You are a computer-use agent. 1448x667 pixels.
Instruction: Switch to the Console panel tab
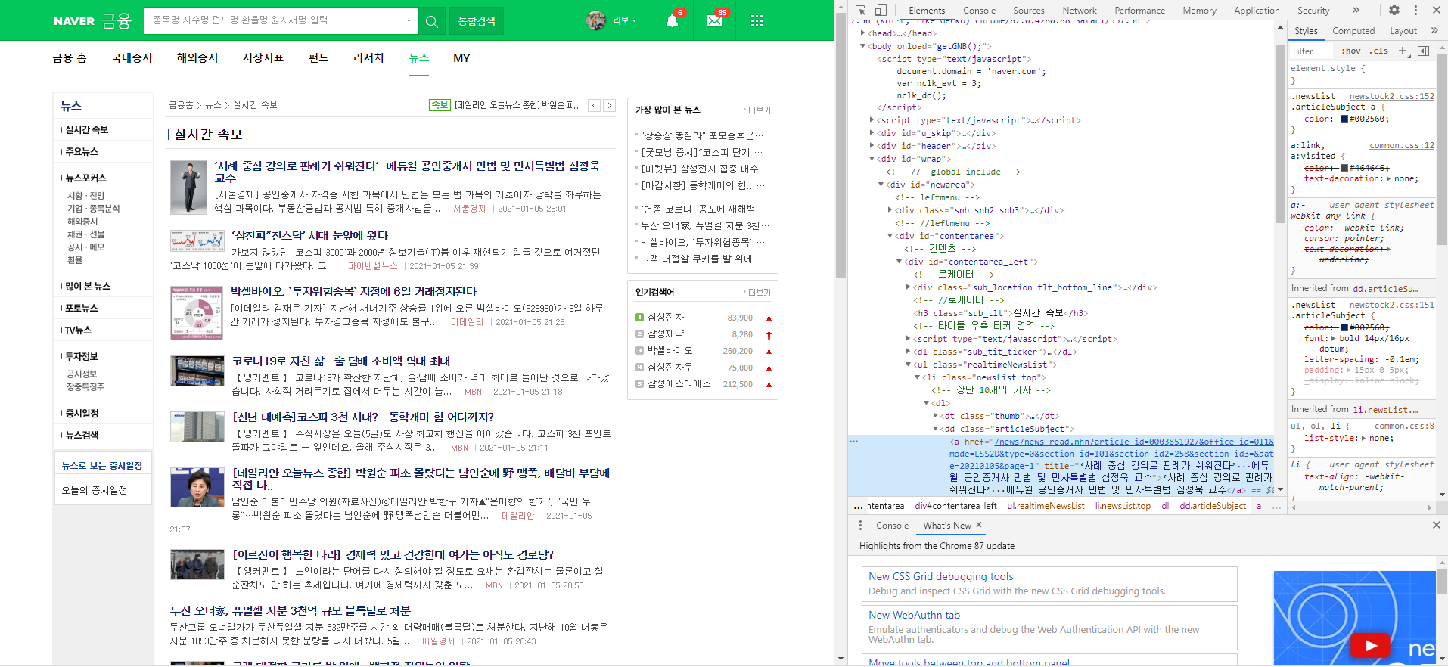coord(979,11)
